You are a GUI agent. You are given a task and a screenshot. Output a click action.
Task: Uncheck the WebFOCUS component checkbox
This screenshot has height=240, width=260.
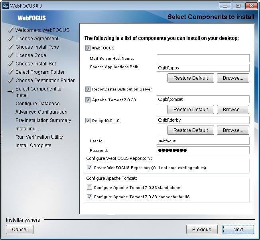(88, 48)
